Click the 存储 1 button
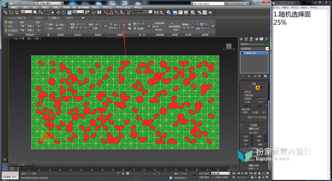Image resolution: width=332 pixels, height=181 pixels. (31, 26)
